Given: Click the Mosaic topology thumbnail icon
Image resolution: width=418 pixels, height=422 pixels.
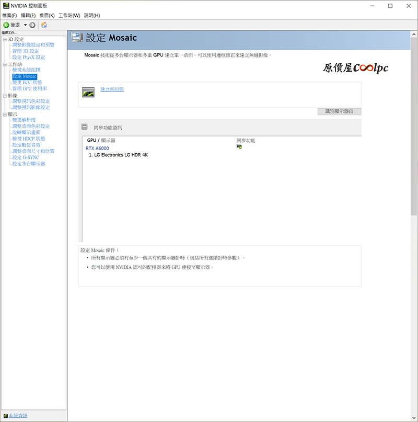Looking at the screenshot, I should (x=88, y=92).
